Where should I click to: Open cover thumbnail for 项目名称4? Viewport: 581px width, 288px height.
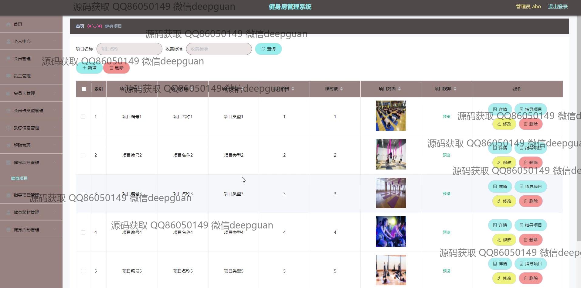tap(391, 231)
